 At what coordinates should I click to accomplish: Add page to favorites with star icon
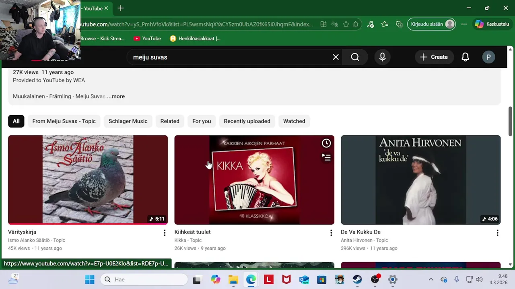click(346, 24)
